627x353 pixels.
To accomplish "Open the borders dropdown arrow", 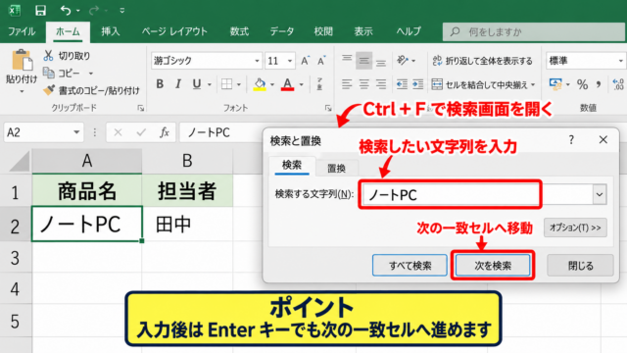I will 239,84.
